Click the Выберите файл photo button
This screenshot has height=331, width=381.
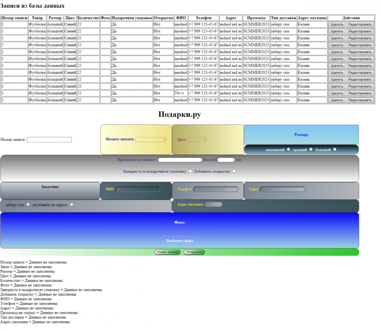[179, 241]
